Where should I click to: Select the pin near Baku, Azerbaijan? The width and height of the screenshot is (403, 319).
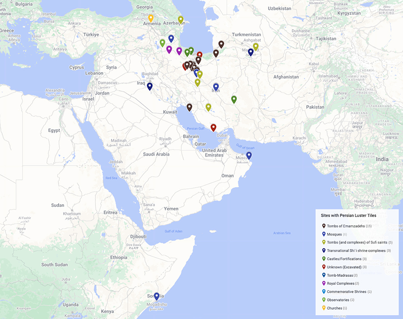pyautogui.click(x=181, y=20)
